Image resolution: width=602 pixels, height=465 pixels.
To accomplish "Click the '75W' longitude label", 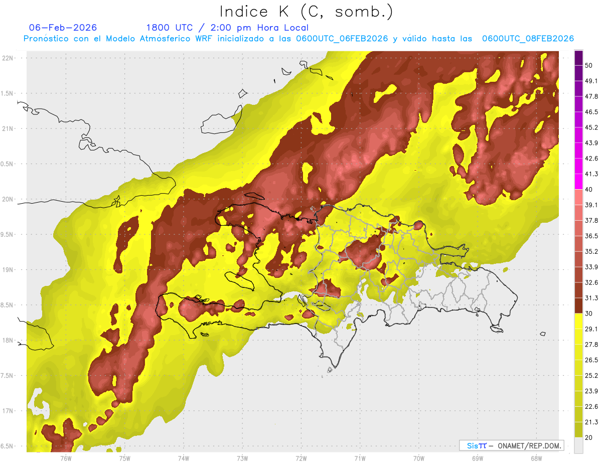I will pos(124,458).
